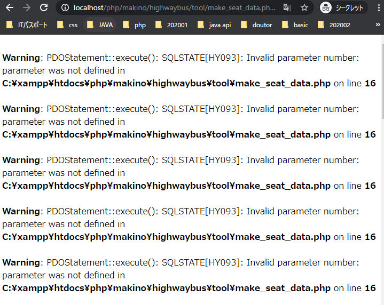This screenshot has height=305, width=384.
Task: Reload the make_seat_data.php page
Action: click(44, 8)
